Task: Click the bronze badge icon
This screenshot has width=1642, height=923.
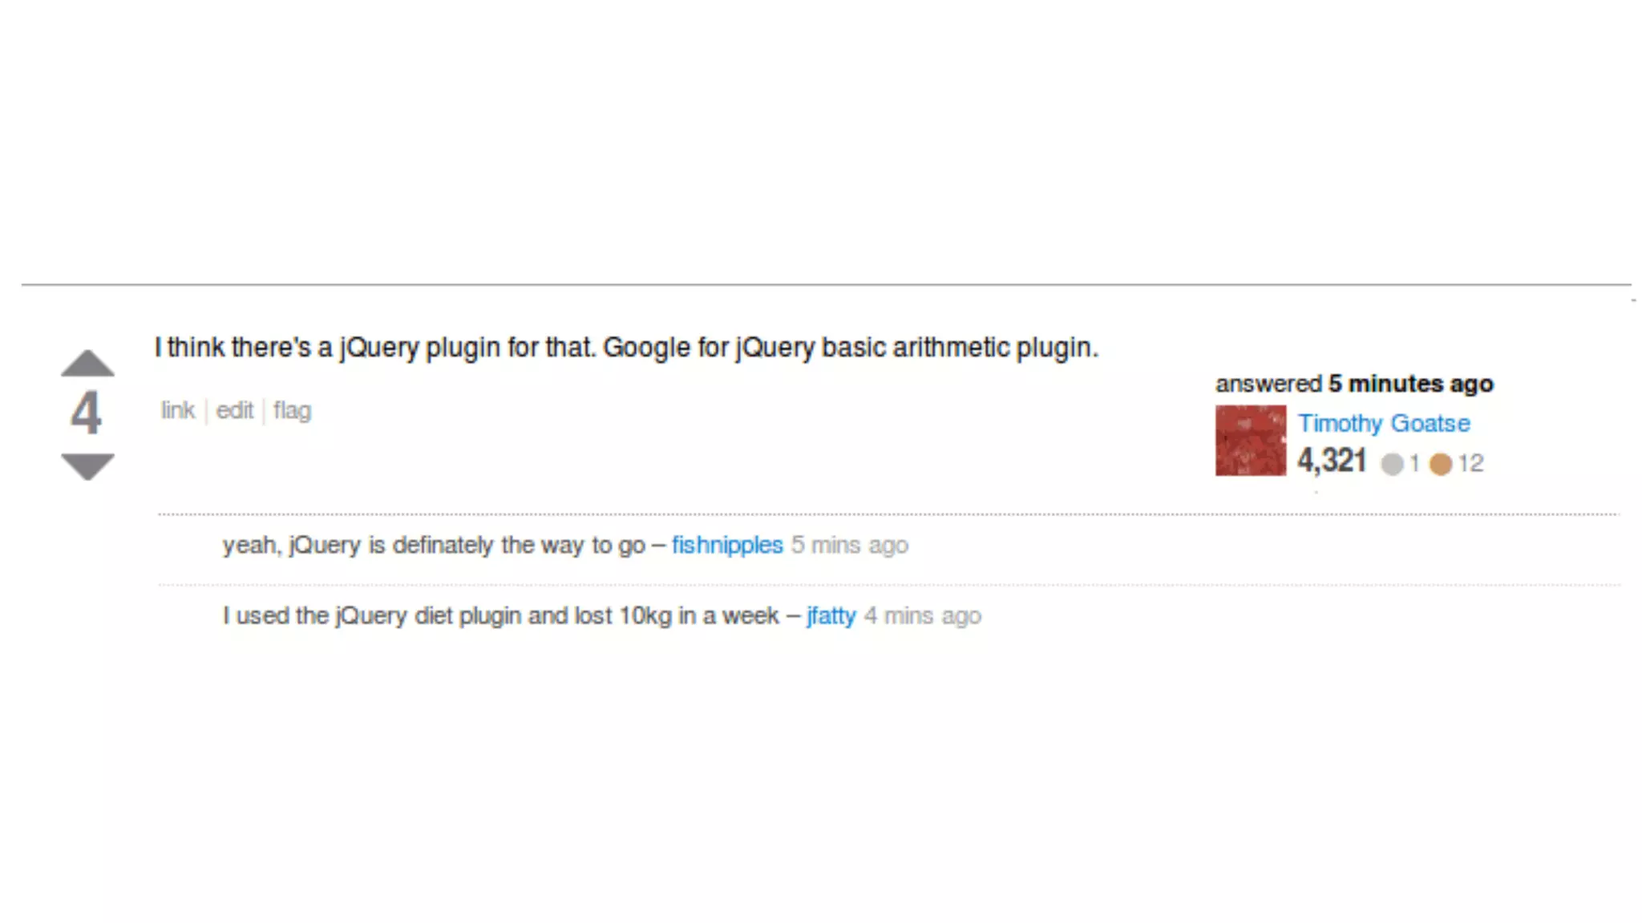Action: tap(1441, 464)
